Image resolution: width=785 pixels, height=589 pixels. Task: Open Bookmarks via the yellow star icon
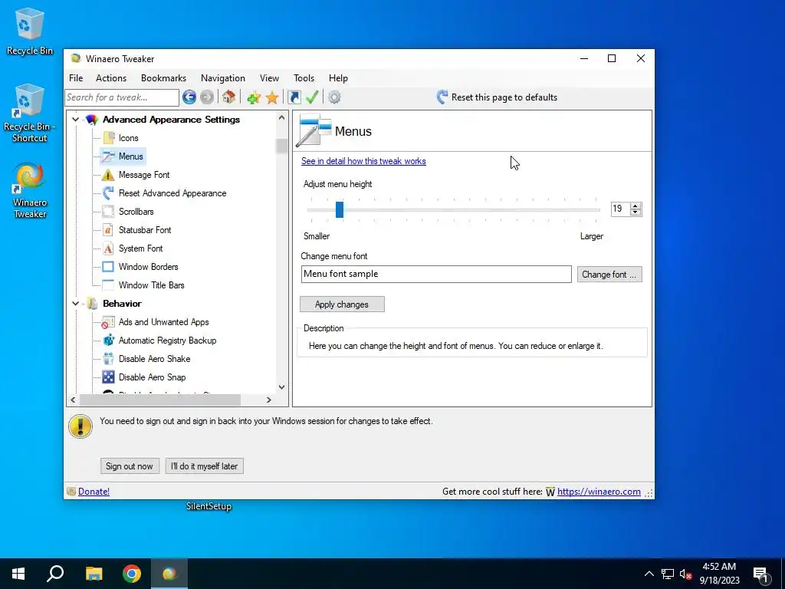pos(272,97)
